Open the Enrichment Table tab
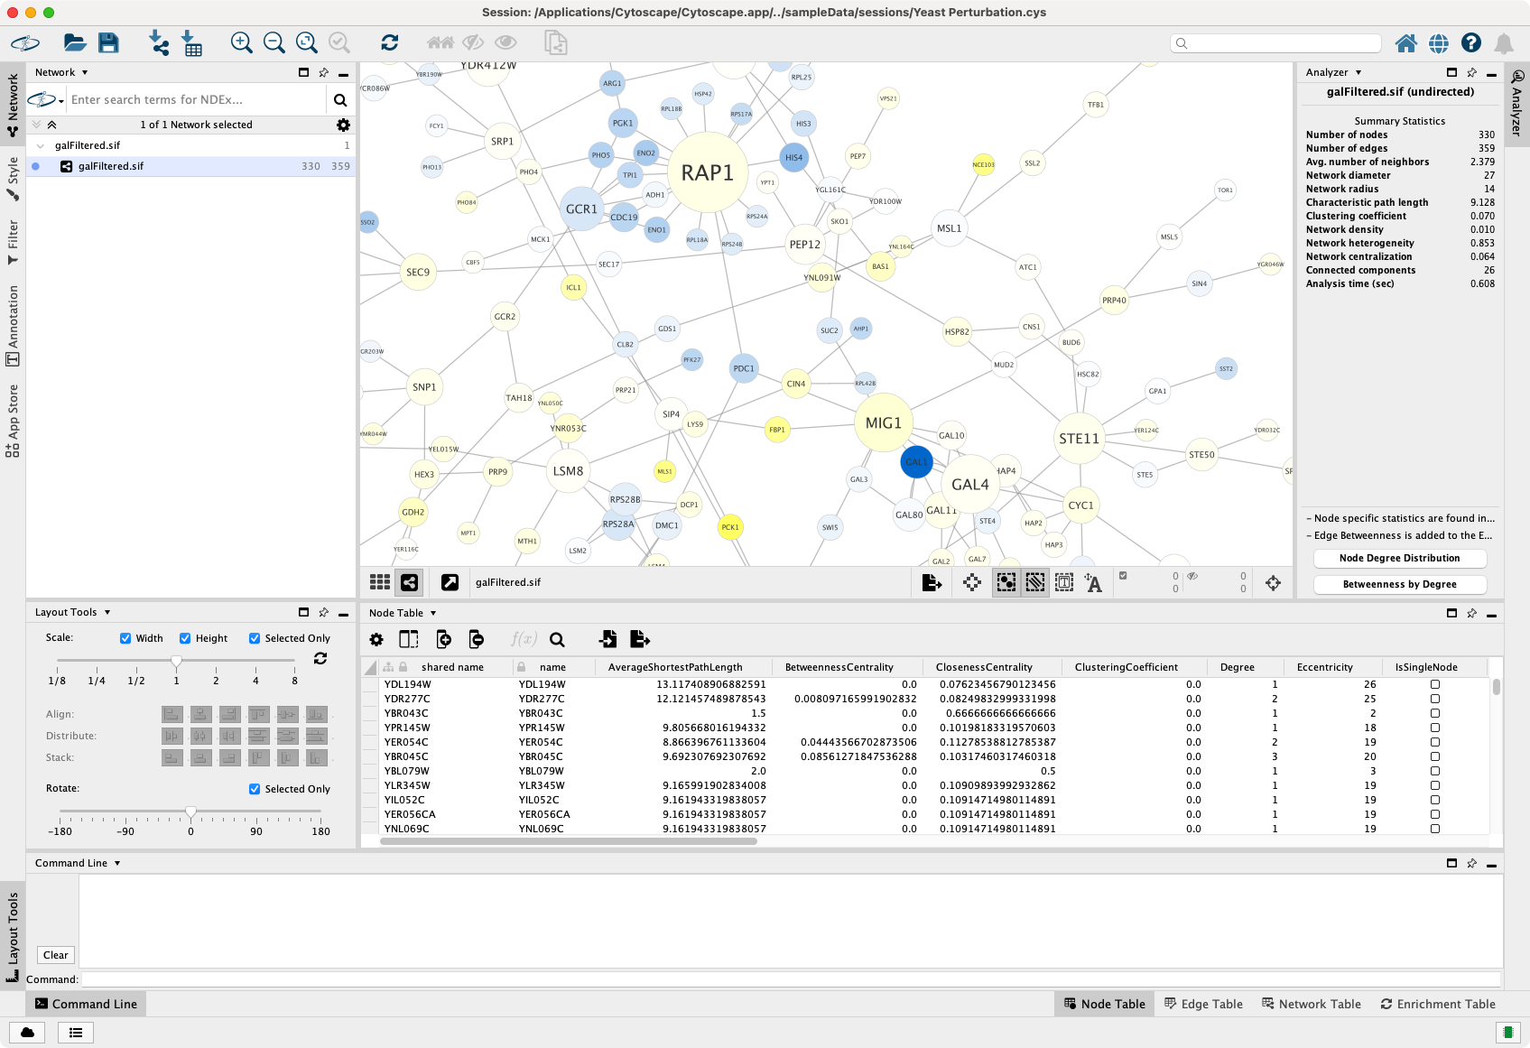 (x=1437, y=1004)
